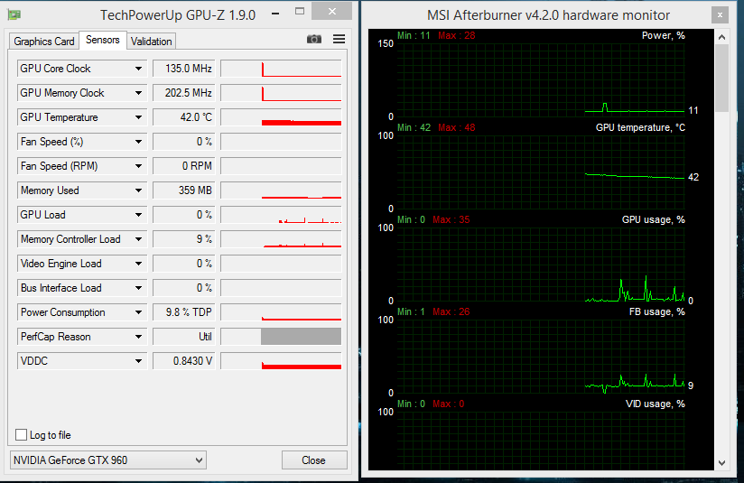Select the Sensors tab
Image resolution: width=744 pixels, height=483 pixels.
click(103, 40)
